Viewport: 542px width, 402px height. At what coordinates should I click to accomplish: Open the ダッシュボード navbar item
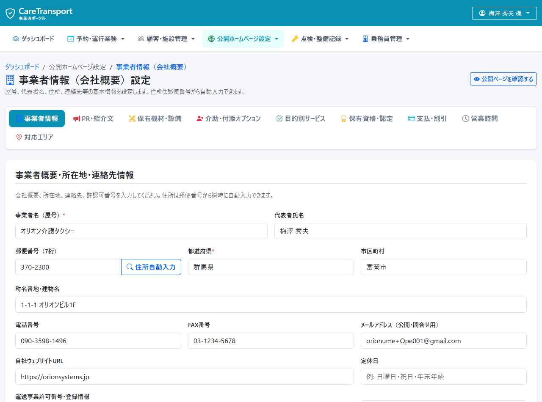pyautogui.click(x=33, y=39)
